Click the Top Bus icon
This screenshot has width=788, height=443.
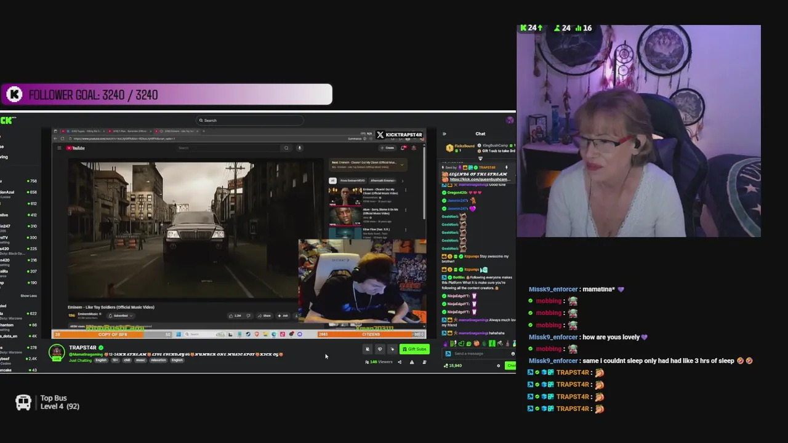pos(23,402)
